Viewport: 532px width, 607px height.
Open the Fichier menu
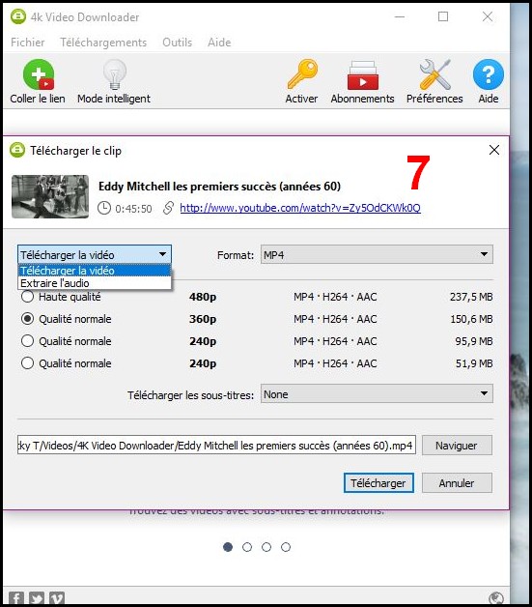click(x=27, y=43)
